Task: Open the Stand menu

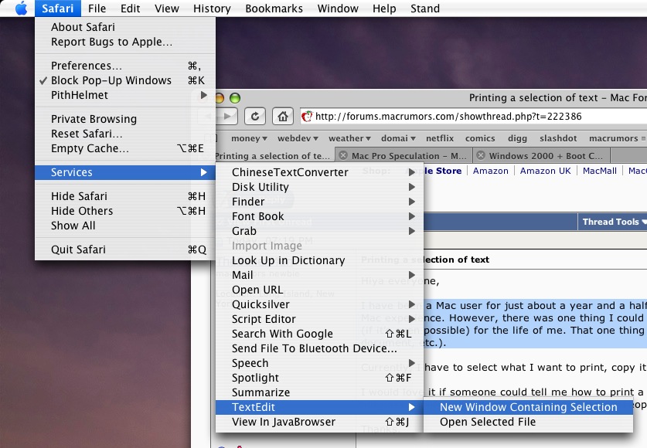Action: click(425, 8)
